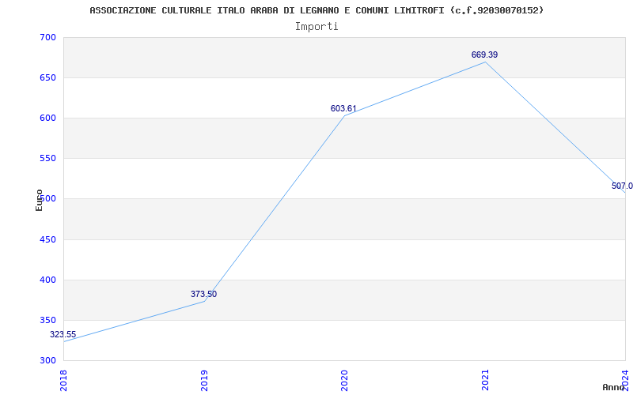Select the 669.39 data label
Screen dimensions: 633x395
[x=484, y=55]
